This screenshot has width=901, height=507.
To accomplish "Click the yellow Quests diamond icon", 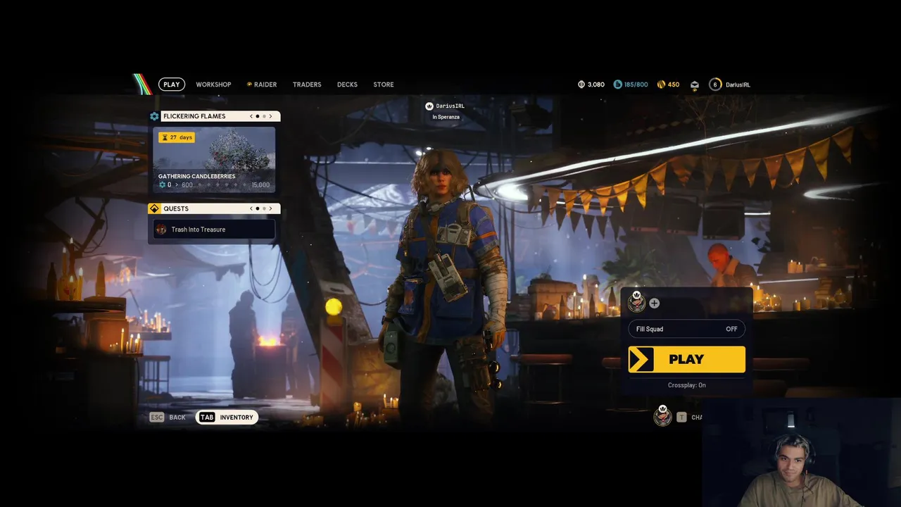I will (x=154, y=208).
